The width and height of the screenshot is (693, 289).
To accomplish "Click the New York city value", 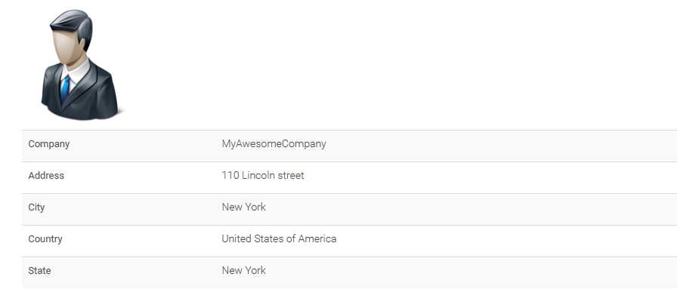I will (244, 207).
